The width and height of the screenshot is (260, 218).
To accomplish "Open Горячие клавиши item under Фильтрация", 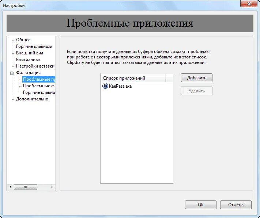I will point(39,92).
